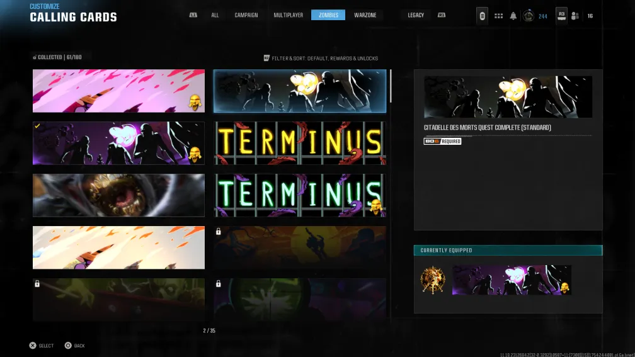Click the R3 button icon
635x357 pixels.
[561, 16]
